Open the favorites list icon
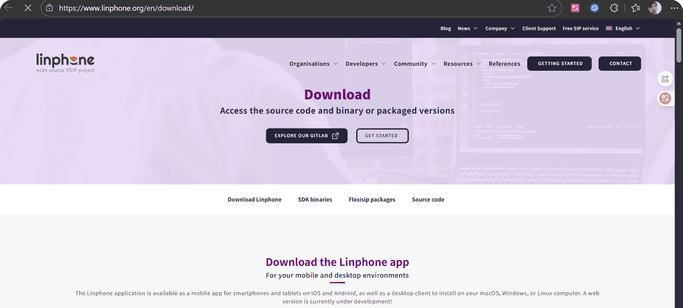The width and height of the screenshot is (683, 308). 636,8
